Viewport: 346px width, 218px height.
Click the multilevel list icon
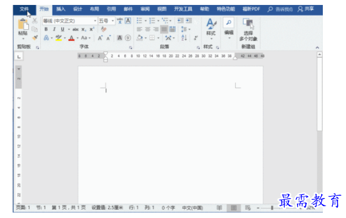coord(165,21)
